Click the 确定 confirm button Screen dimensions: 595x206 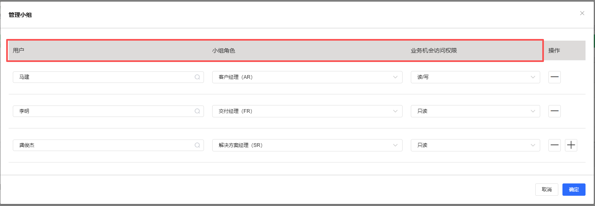(574, 190)
